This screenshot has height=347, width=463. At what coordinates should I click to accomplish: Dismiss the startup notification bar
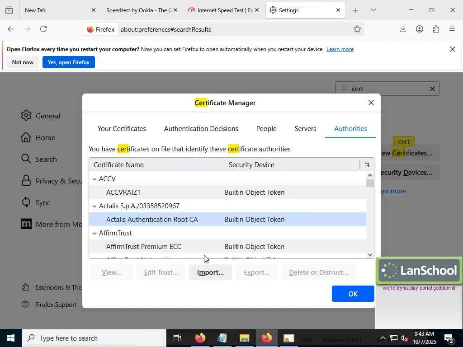pos(452,49)
